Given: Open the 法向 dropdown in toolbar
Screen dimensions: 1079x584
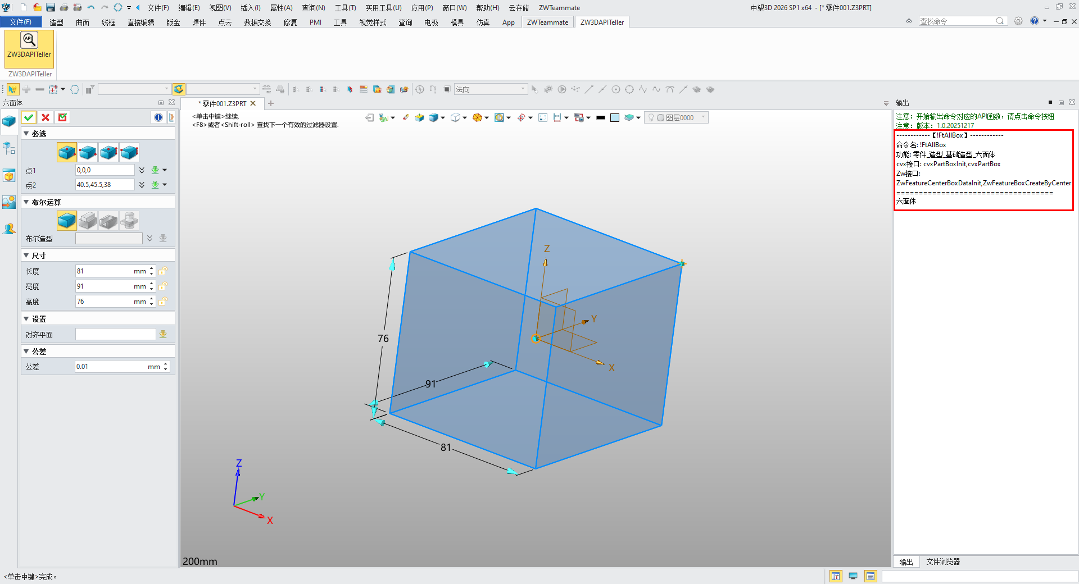Looking at the screenshot, I should click(523, 89).
